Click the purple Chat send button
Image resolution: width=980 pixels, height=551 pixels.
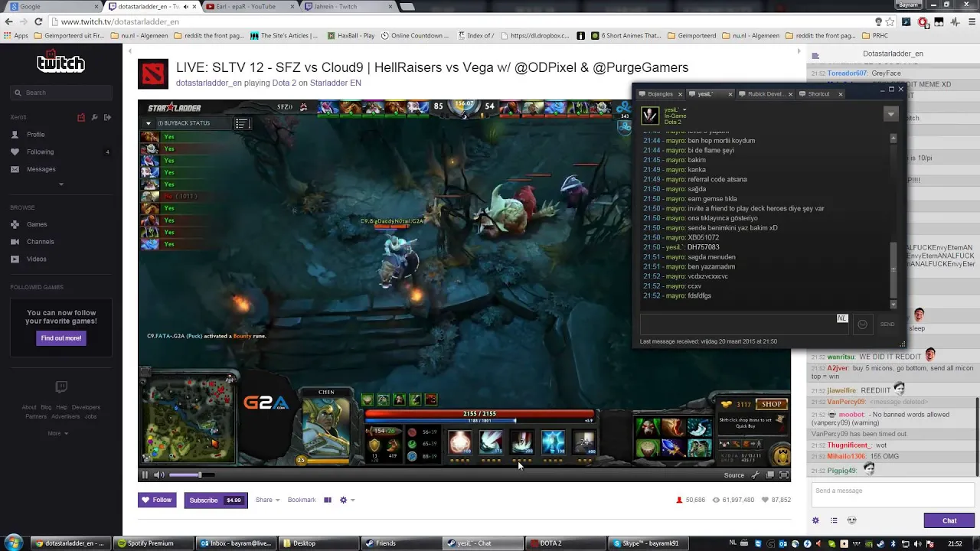tap(949, 520)
